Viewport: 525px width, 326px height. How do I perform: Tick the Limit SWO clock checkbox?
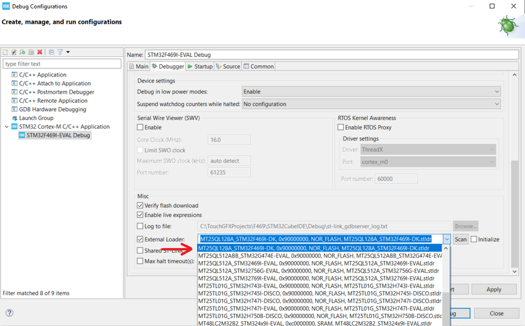pos(140,151)
